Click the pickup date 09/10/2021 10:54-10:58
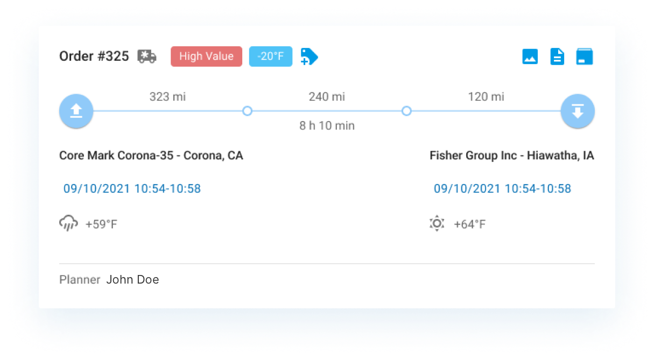 coord(132,189)
